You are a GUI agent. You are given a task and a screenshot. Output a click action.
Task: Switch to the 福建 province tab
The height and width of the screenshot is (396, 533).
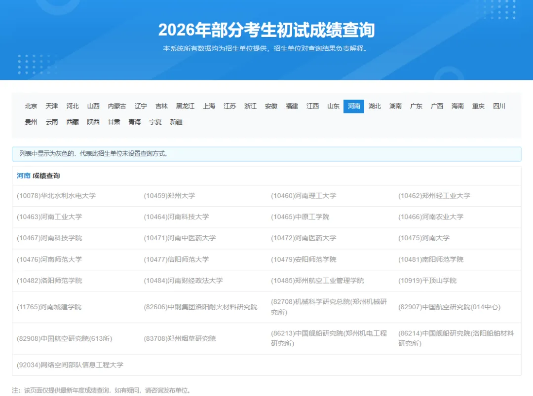pos(292,107)
